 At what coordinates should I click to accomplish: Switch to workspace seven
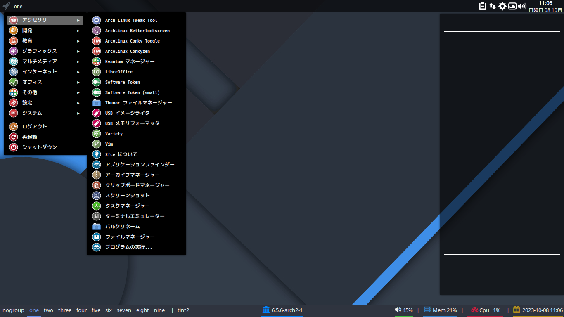point(124,310)
